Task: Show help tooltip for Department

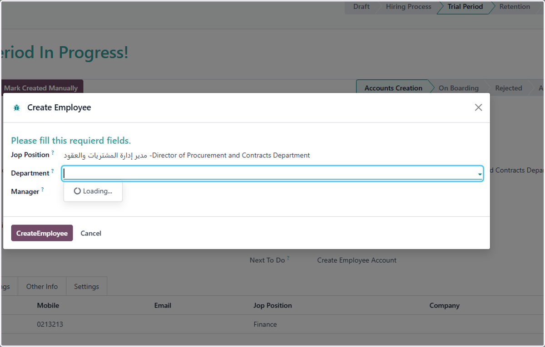Action: click(53, 171)
